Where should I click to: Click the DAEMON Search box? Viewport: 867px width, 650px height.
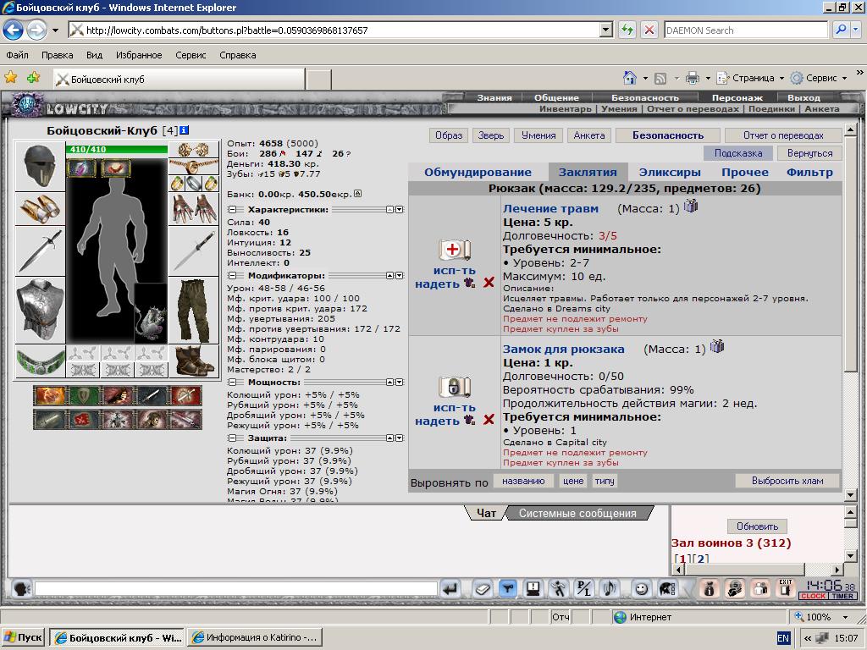[x=746, y=30]
